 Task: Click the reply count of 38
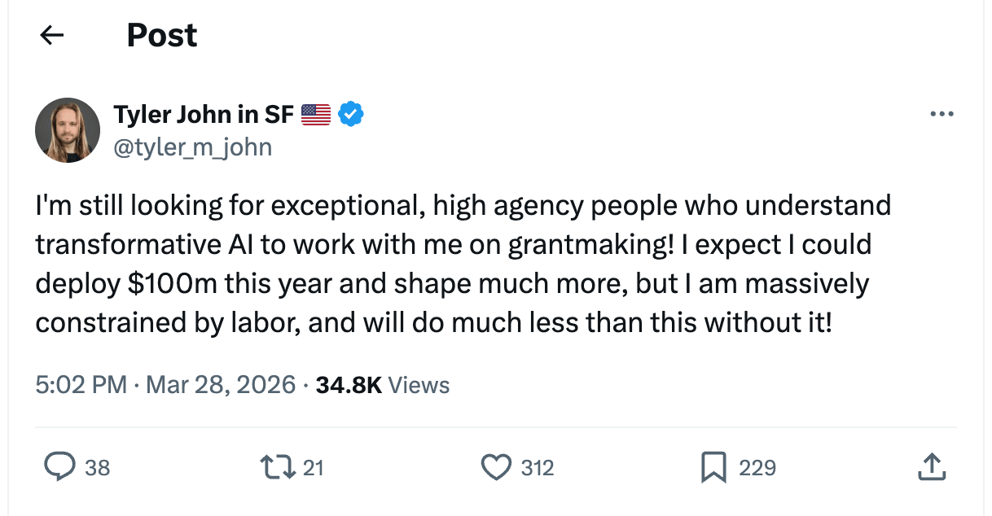click(x=97, y=467)
